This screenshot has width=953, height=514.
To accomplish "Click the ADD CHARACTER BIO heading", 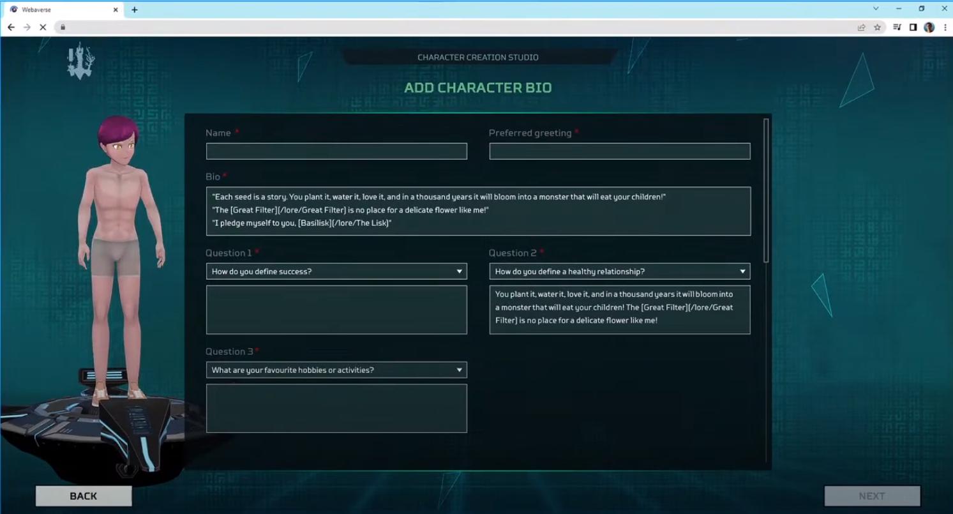I will [478, 88].
